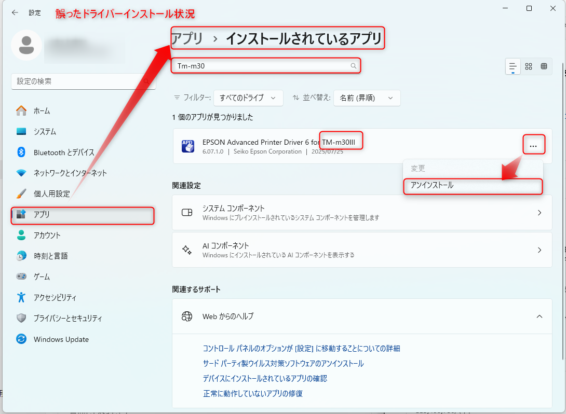Image resolution: width=566 pixels, height=414 pixels.
Task: Open システム コンポーネント settings row
Action: click(362, 212)
